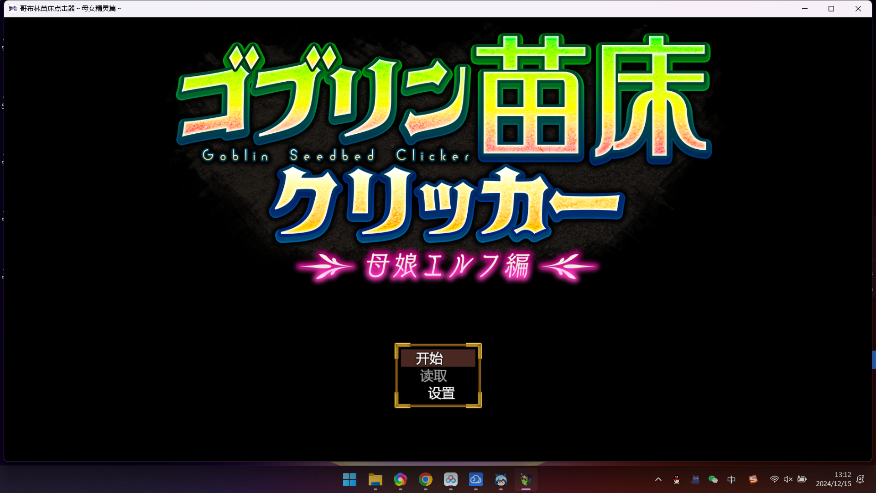Minimize the game window
This screenshot has height=493, width=876.
pos(805,9)
